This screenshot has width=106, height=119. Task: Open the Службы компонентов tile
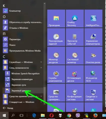56,74
